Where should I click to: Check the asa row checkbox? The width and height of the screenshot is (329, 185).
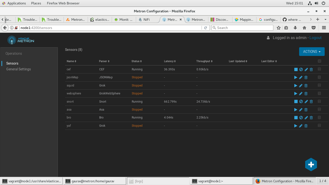coord(319,109)
